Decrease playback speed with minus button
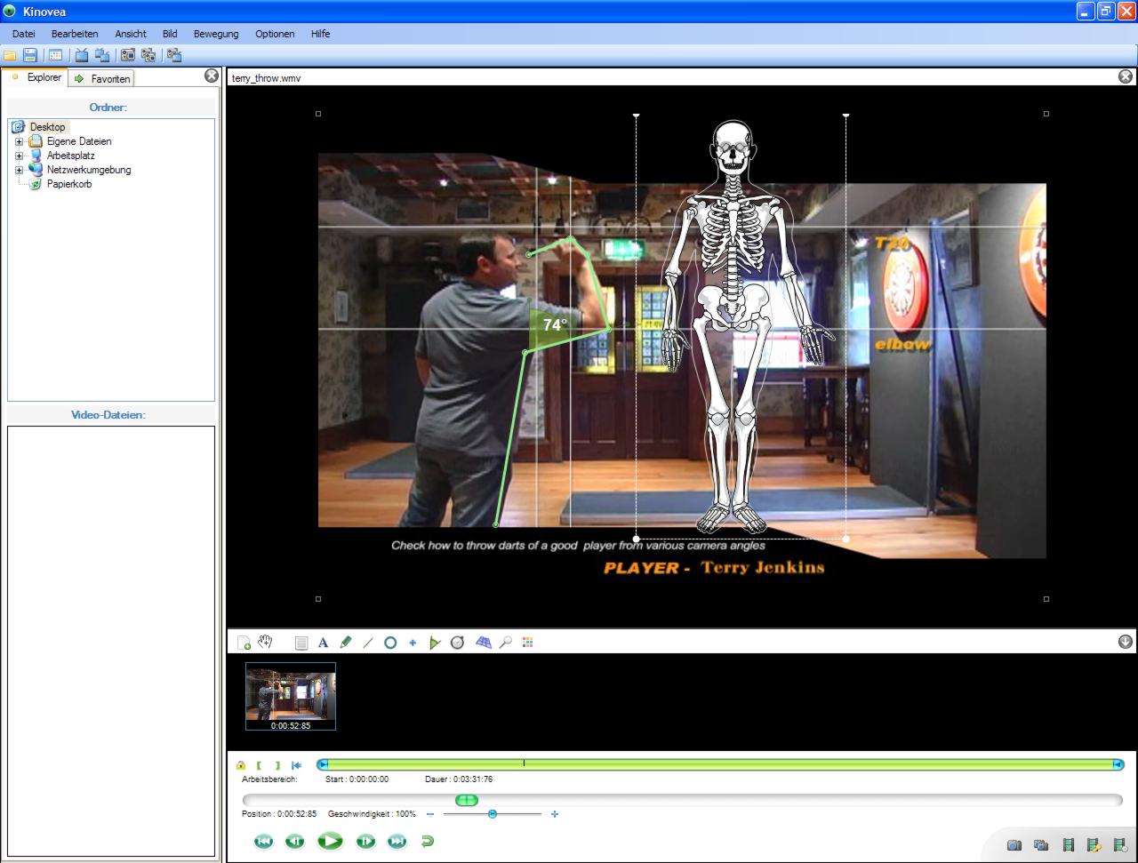Image resolution: width=1138 pixels, height=863 pixels. pos(430,814)
